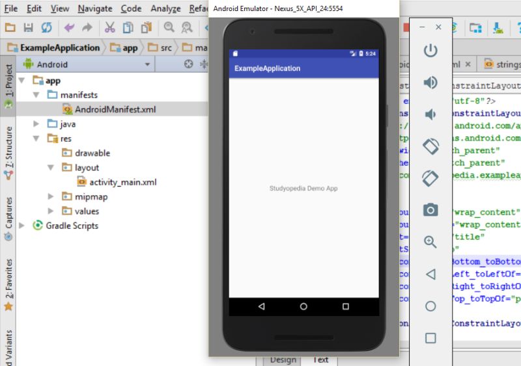Image resolution: width=521 pixels, height=366 pixels.
Task: Switch to the Design editor tab
Action: coord(283,360)
